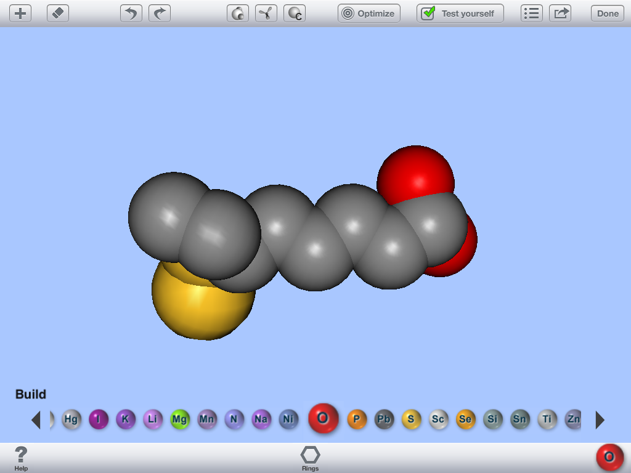Click the Done button
This screenshot has width=631, height=473.
tap(607, 14)
